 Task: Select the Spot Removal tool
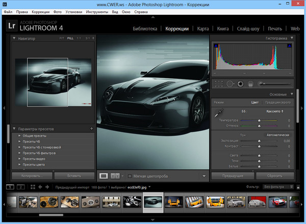[230, 83]
